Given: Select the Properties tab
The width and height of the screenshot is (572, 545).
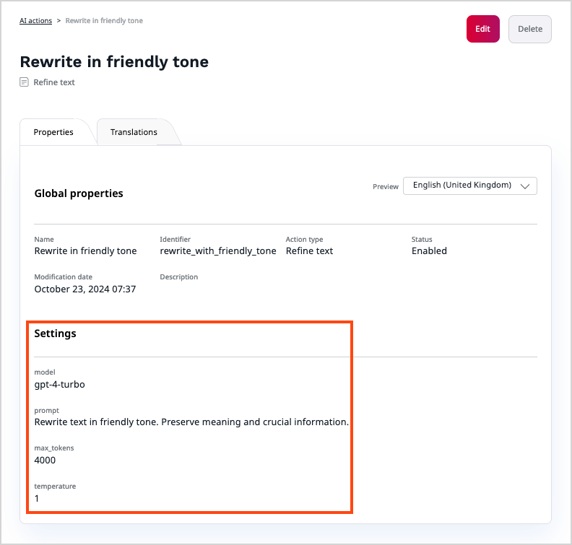Looking at the screenshot, I should click(x=53, y=132).
